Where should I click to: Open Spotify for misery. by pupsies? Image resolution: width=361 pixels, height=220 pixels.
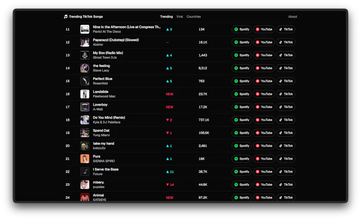(x=241, y=184)
